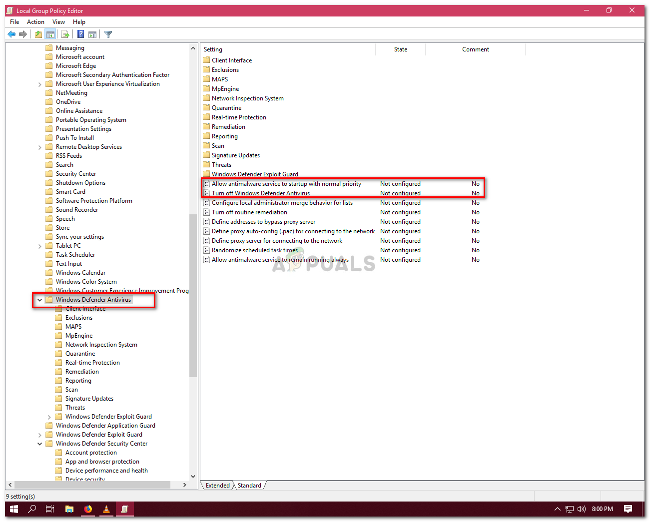Click the Back navigation arrow
Viewport: 650px width, 522px height.
click(11, 34)
